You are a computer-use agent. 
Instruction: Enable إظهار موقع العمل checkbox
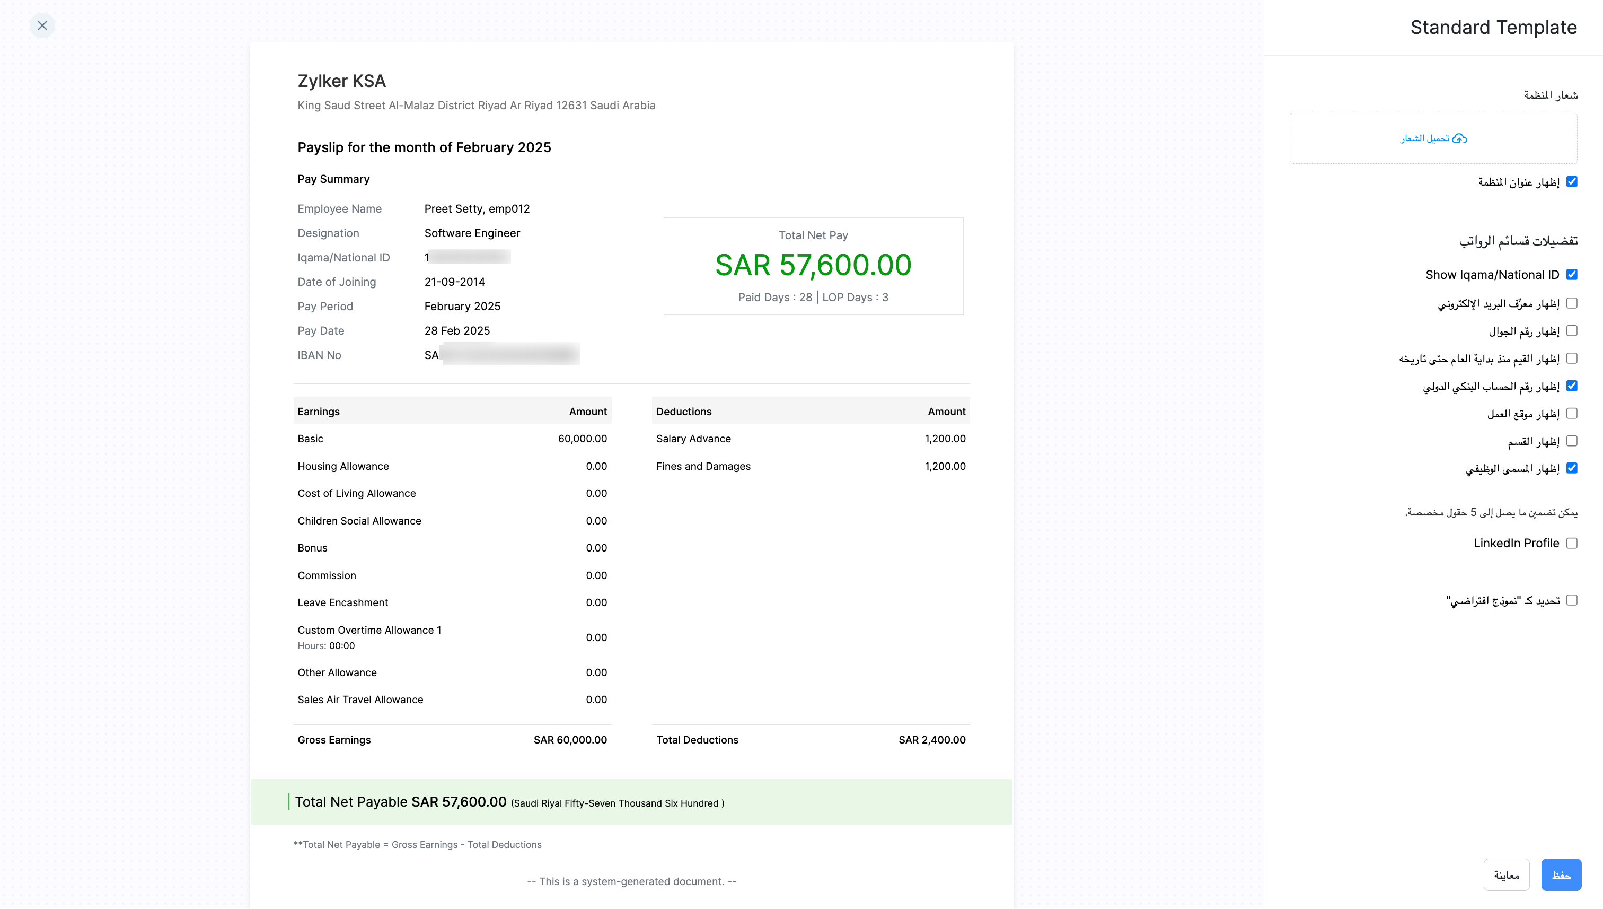click(1572, 413)
